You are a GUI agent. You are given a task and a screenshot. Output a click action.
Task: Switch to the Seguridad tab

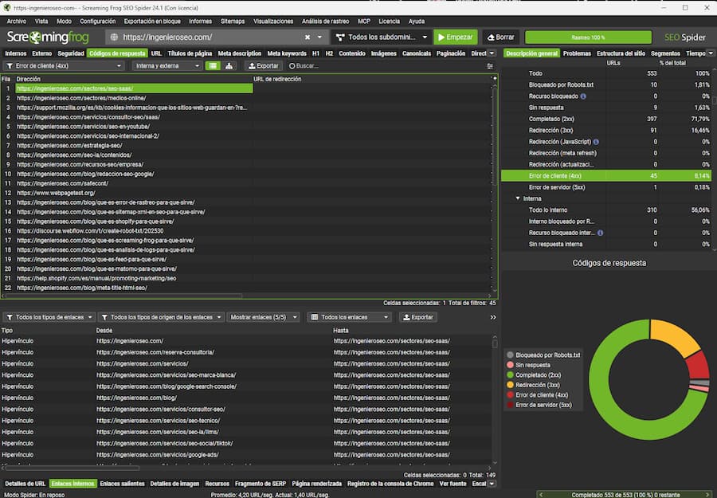click(x=71, y=53)
